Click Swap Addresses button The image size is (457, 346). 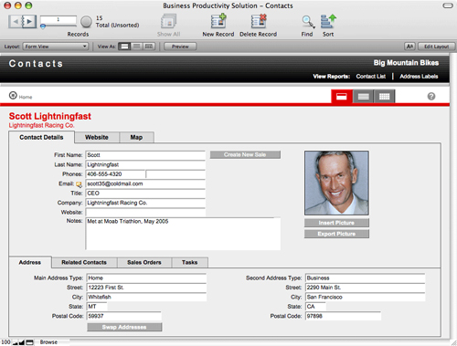tap(124, 327)
